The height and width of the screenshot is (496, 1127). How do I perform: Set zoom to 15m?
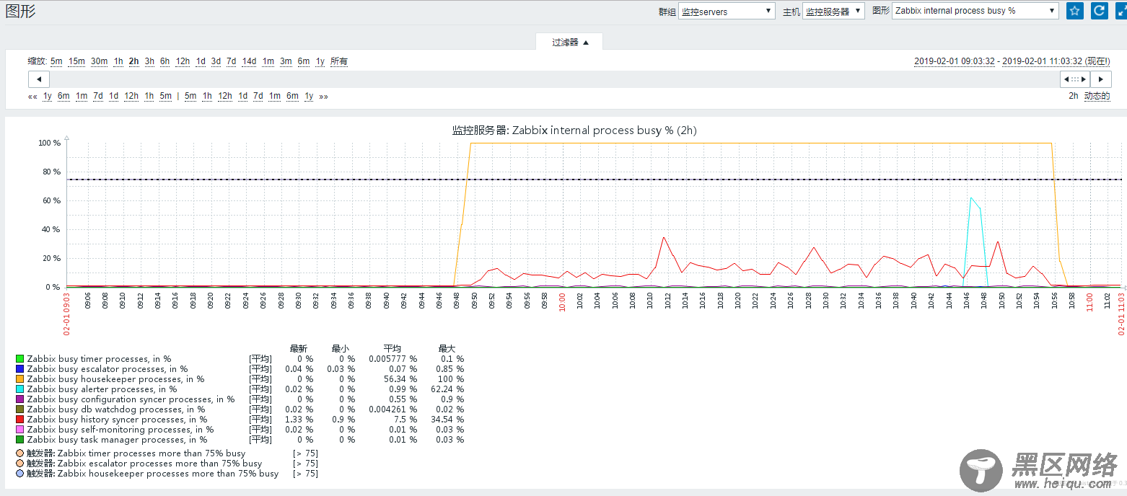[76, 61]
